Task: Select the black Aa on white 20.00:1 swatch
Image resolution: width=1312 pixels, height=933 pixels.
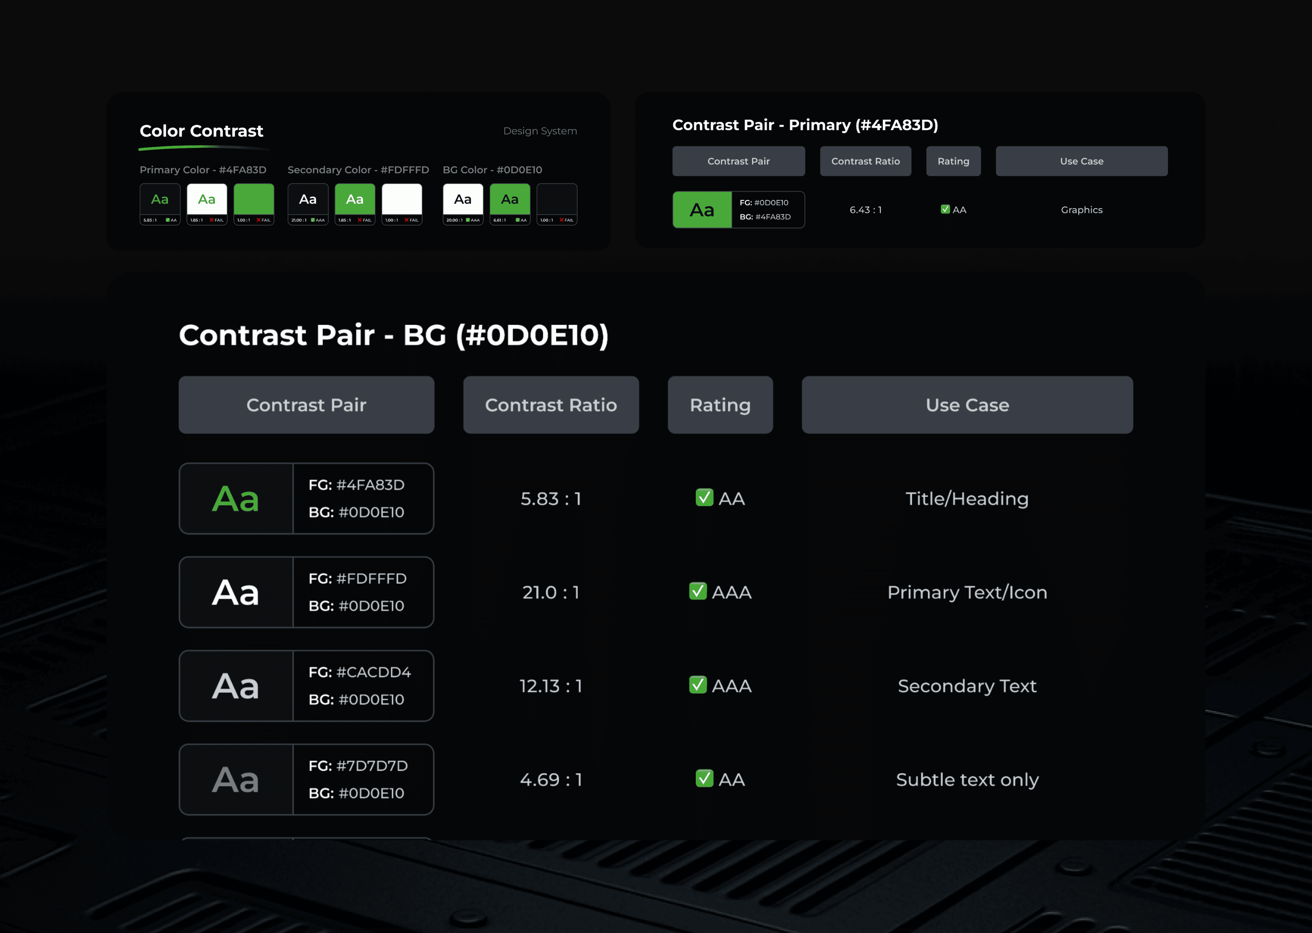Action: coord(463,199)
